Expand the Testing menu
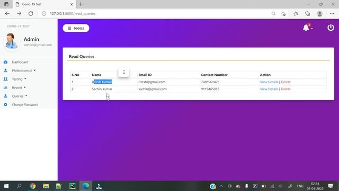The width and height of the screenshot is (339, 191). [19, 79]
